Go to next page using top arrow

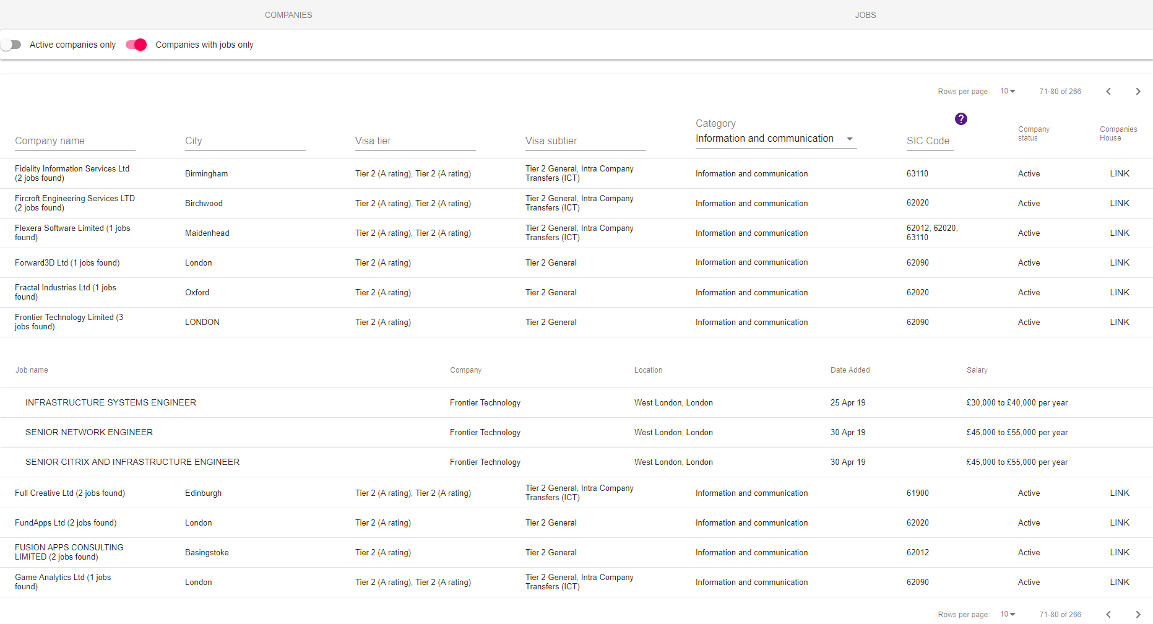[1138, 92]
